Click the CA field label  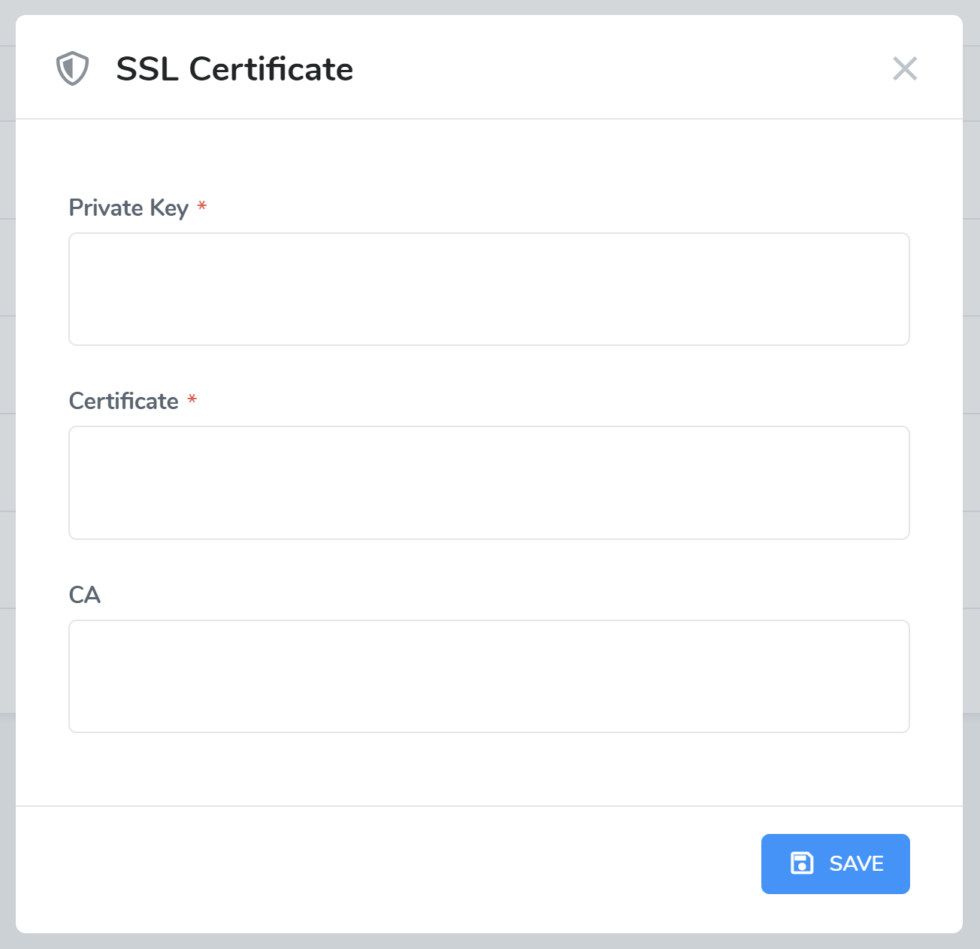click(84, 595)
